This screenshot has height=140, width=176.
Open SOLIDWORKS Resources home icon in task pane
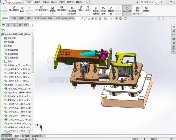point(174,27)
